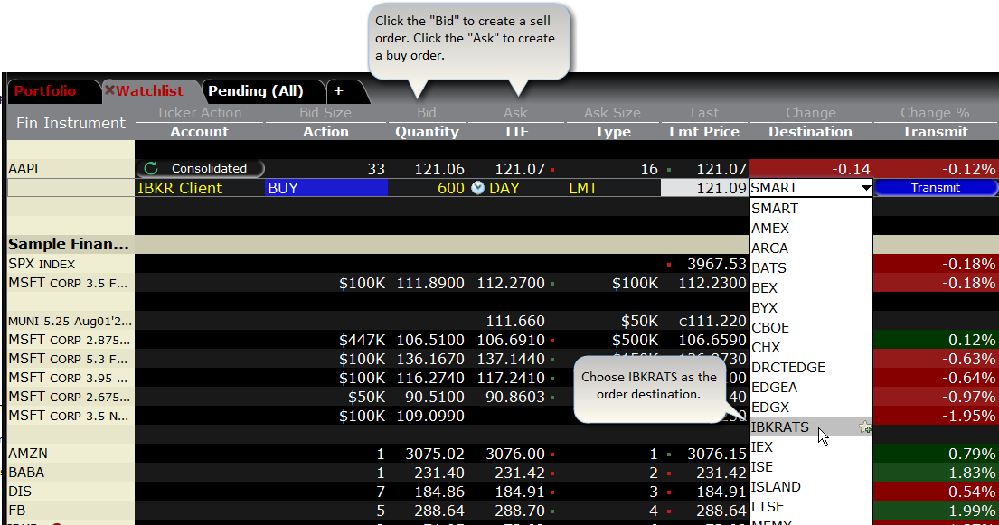Add a new tab with plus button
This screenshot has width=999, height=525.
point(338,91)
